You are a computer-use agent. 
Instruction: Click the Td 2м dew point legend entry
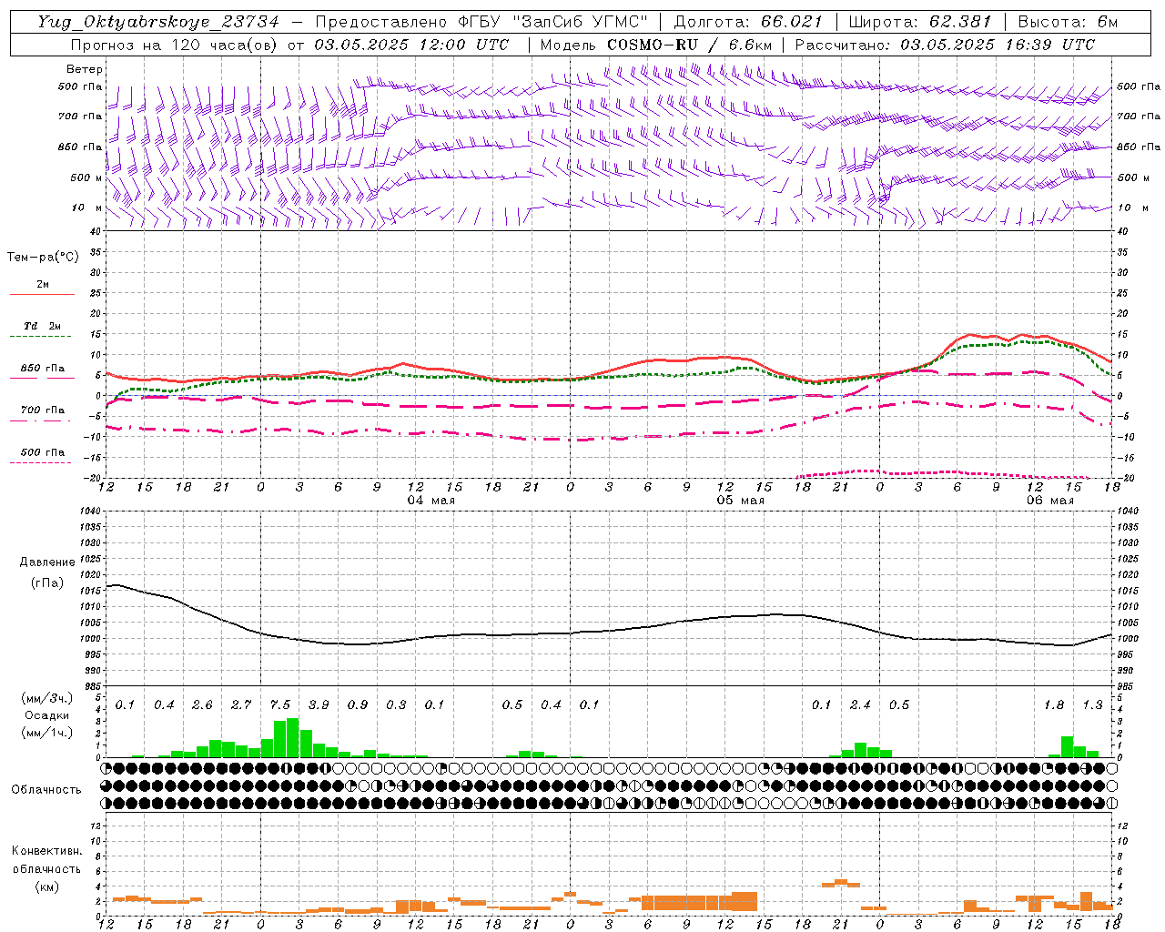coord(42,326)
